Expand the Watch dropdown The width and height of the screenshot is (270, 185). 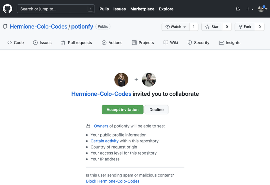(x=176, y=27)
